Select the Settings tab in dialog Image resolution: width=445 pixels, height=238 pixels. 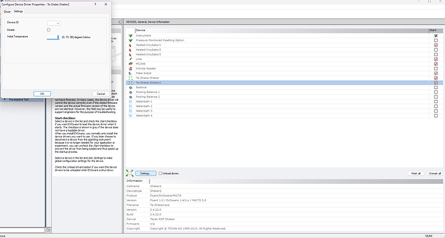click(x=18, y=12)
